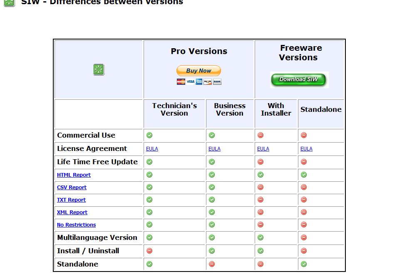This screenshot has height=279, width=412.
Task: Click Life Time Free Update check for Technician's Version
Action: [x=149, y=162]
